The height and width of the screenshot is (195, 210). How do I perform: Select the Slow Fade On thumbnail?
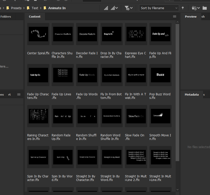136,116
